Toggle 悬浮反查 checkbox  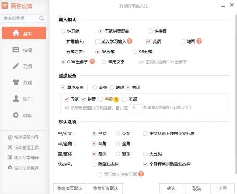coord(63,88)
